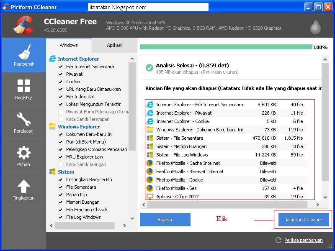Uncheck Dokumen Baru-baru Ini checkbox

[x=61, y=134]
